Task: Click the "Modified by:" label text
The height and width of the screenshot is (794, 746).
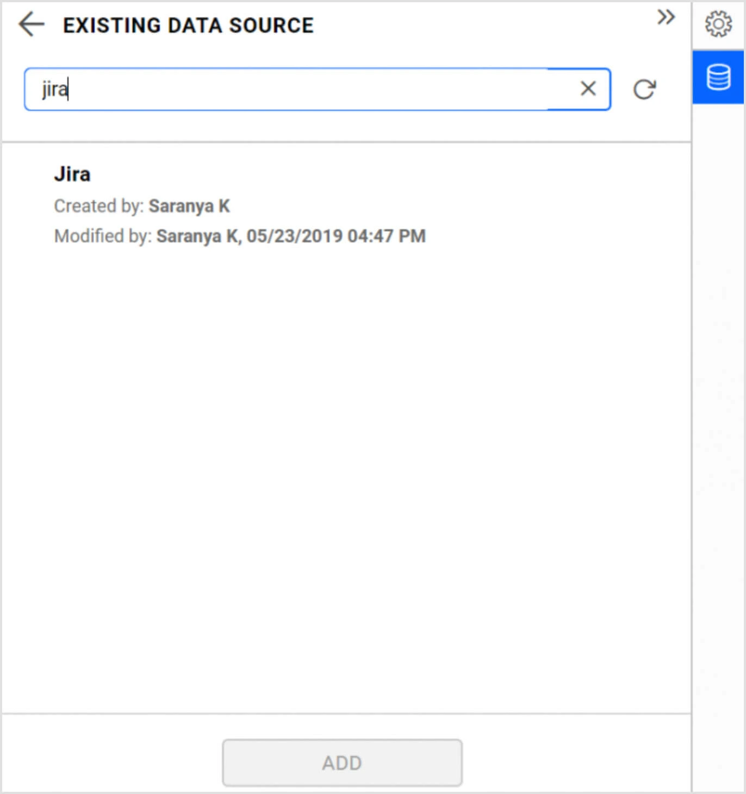Action: (103, 236)
